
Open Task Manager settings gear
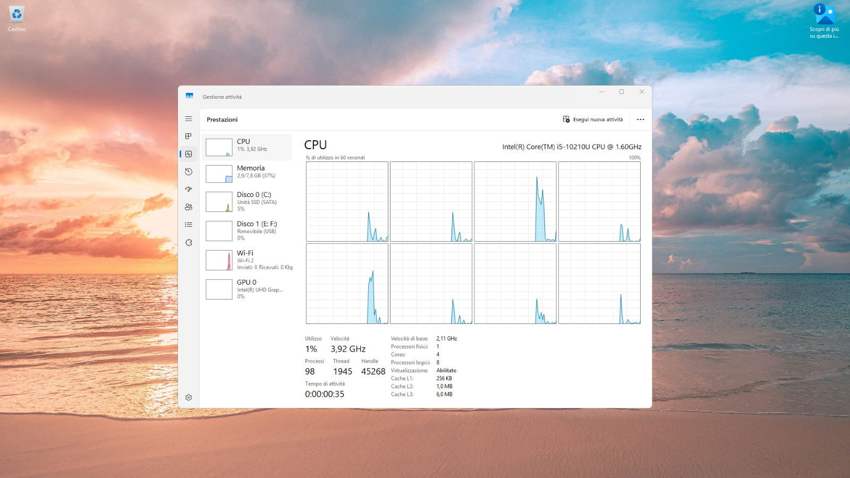pyautogui.click(x=189, y=397)
